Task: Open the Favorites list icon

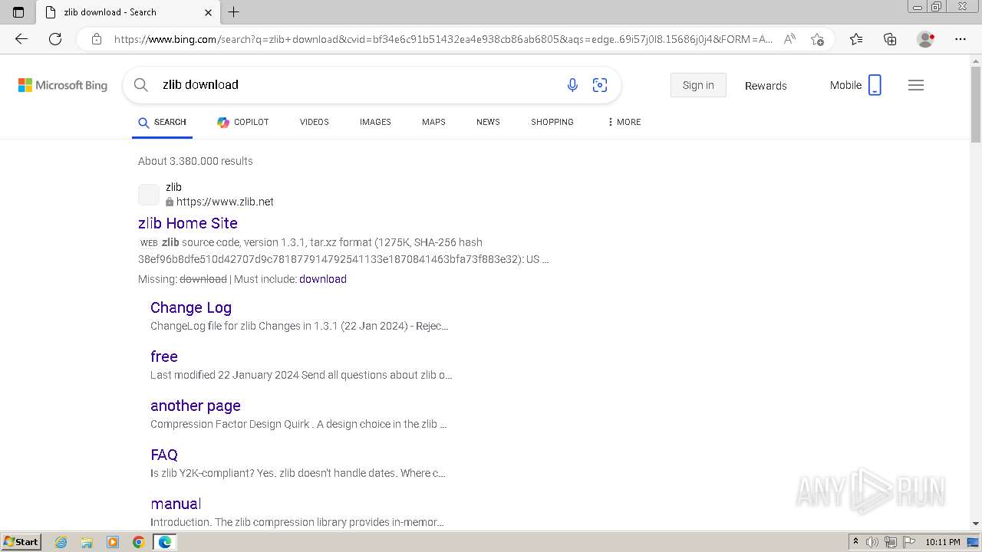Action: [856, 39]
